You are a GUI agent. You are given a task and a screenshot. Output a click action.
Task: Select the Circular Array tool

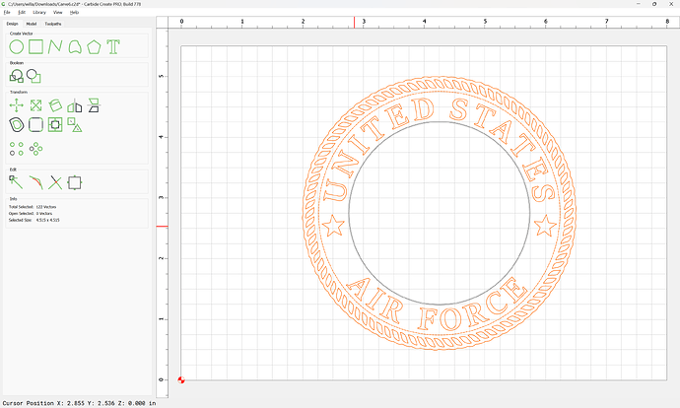tap(36, 149)
